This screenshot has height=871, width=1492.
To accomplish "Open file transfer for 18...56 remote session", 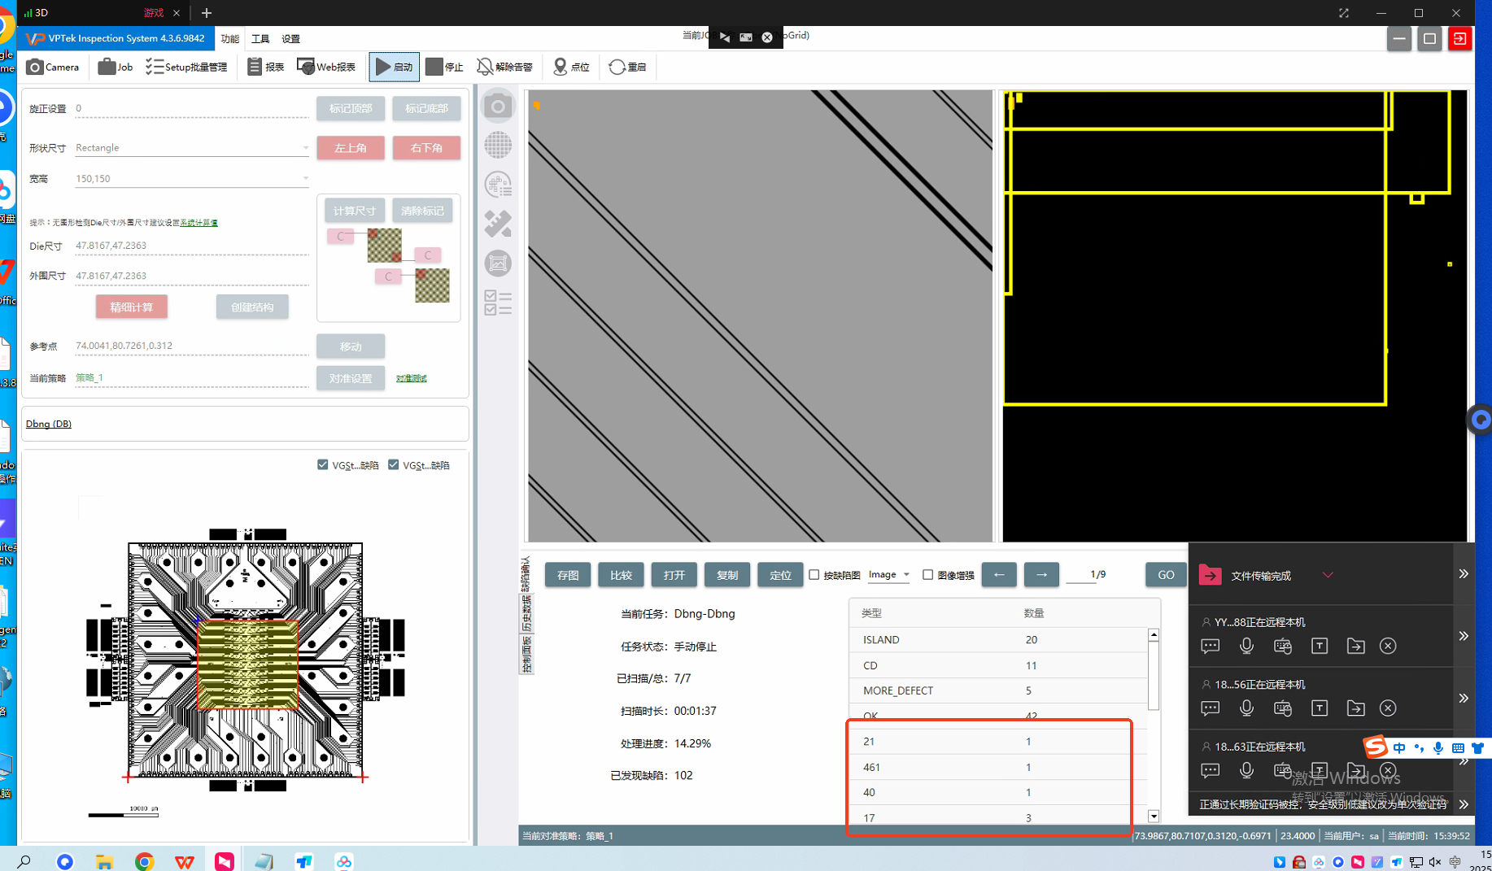I will (x=1355, y=708).
